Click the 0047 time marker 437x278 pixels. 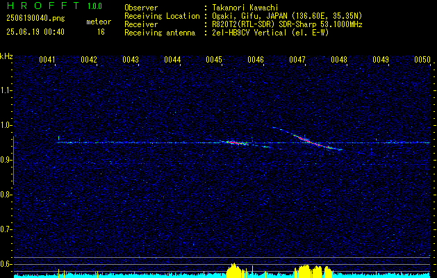click(x=297, y=60)
